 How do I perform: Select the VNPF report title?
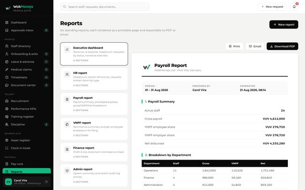tap(82, 123)
